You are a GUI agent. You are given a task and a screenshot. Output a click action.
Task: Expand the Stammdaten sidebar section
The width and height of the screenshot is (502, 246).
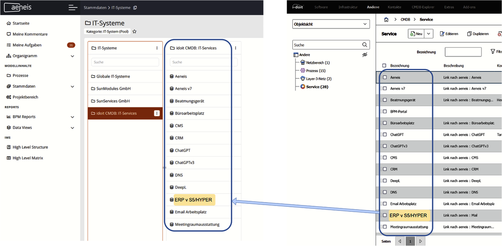(72, 86)
